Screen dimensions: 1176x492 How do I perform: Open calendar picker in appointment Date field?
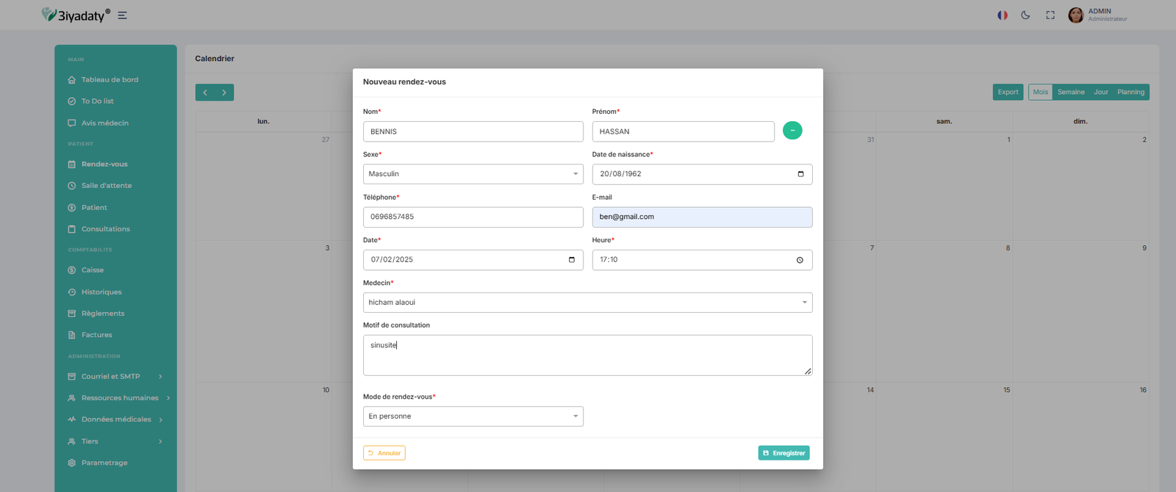pyautogui.click(x=572, y=260)
